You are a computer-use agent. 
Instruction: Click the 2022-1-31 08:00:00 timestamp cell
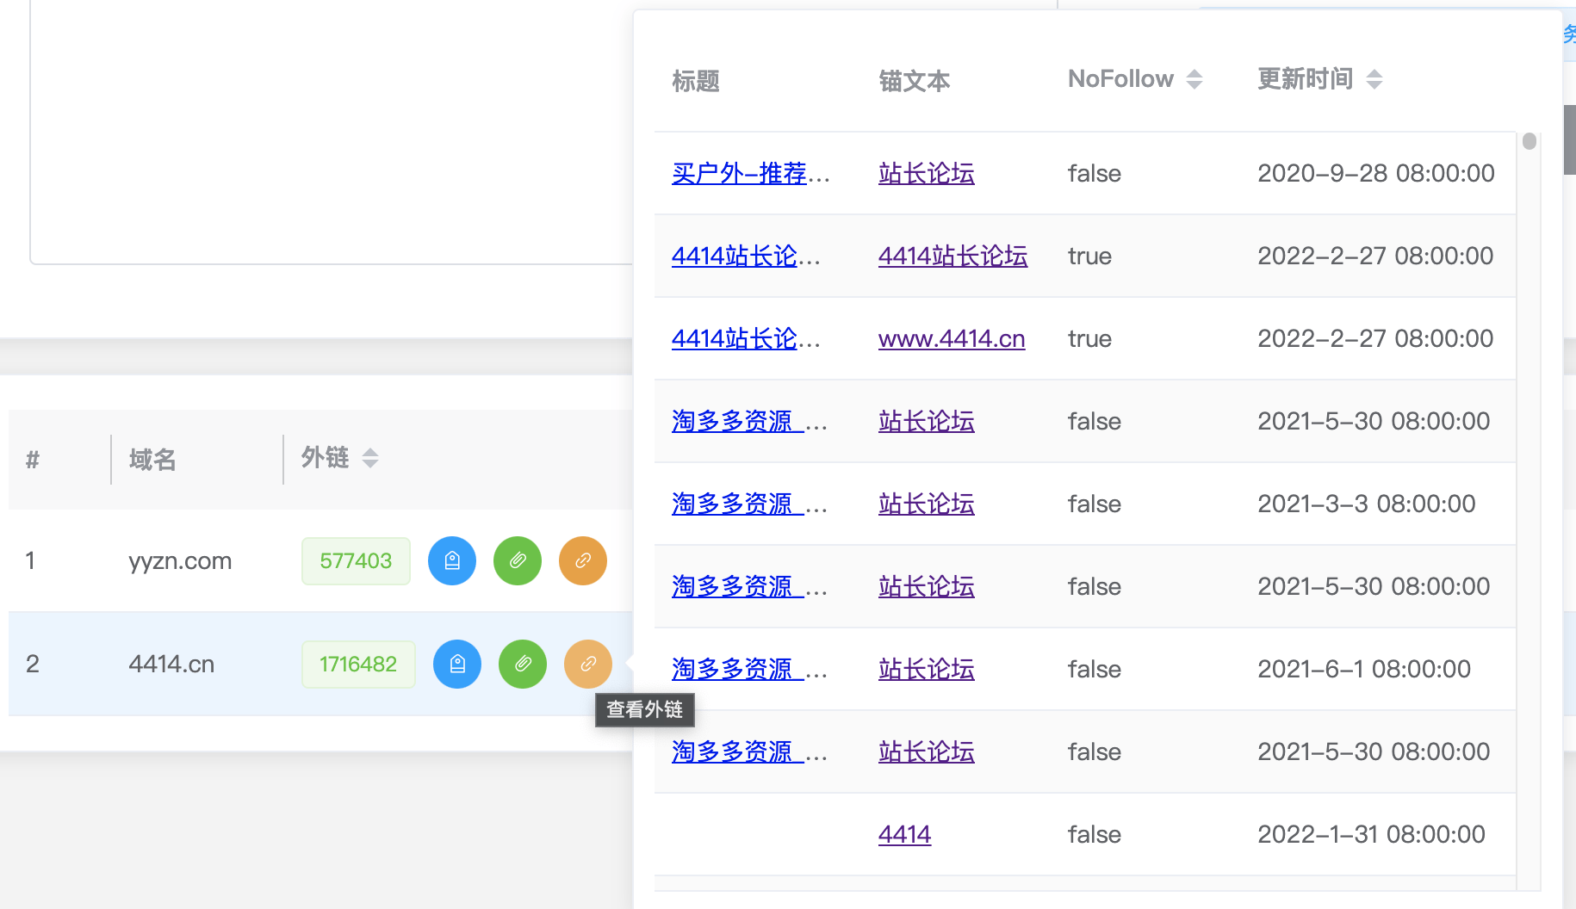tap(1371, 835)
